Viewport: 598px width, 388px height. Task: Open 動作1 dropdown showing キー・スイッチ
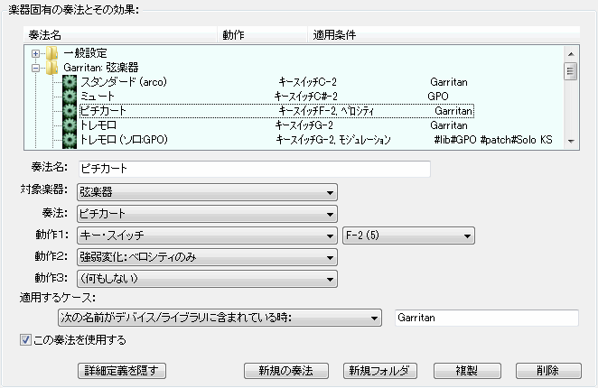[x=207, y=236]
